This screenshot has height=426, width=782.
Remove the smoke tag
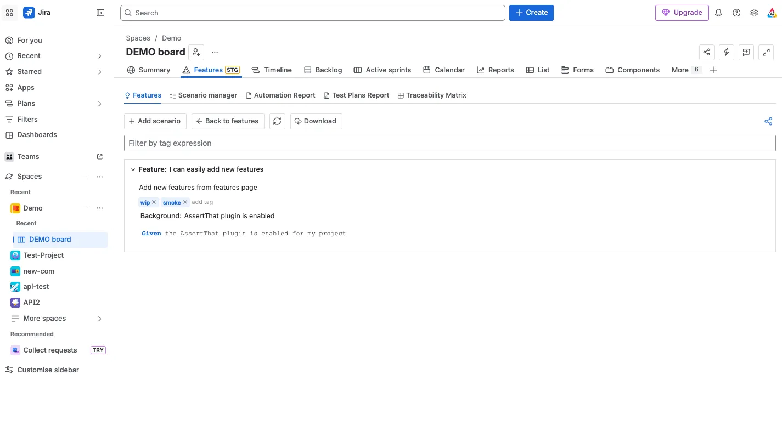pyautogui.click(x=185, y=202)
